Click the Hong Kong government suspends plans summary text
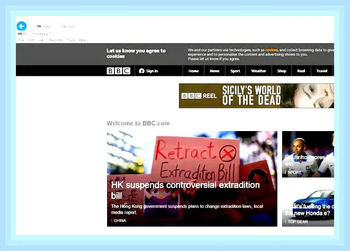Screen dimensions: 350x251 [187, 209]
